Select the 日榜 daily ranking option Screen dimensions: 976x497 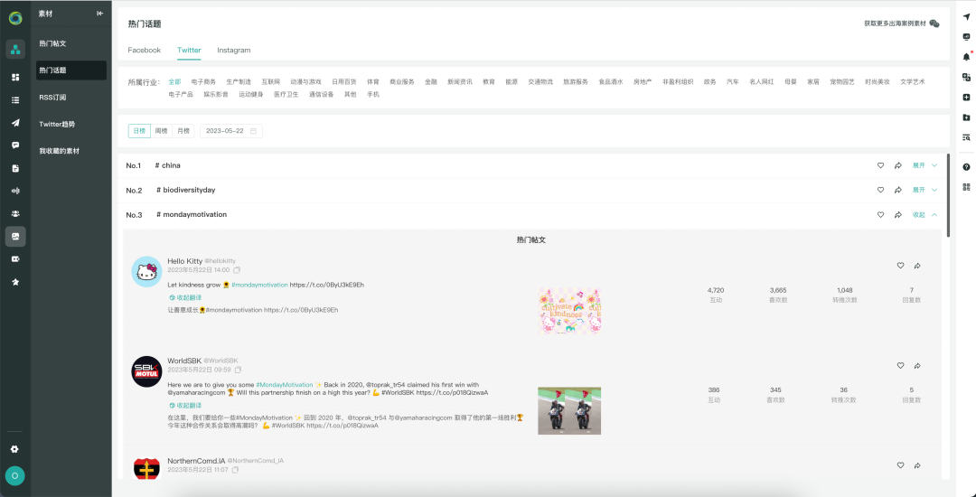[x=139, y=131]
